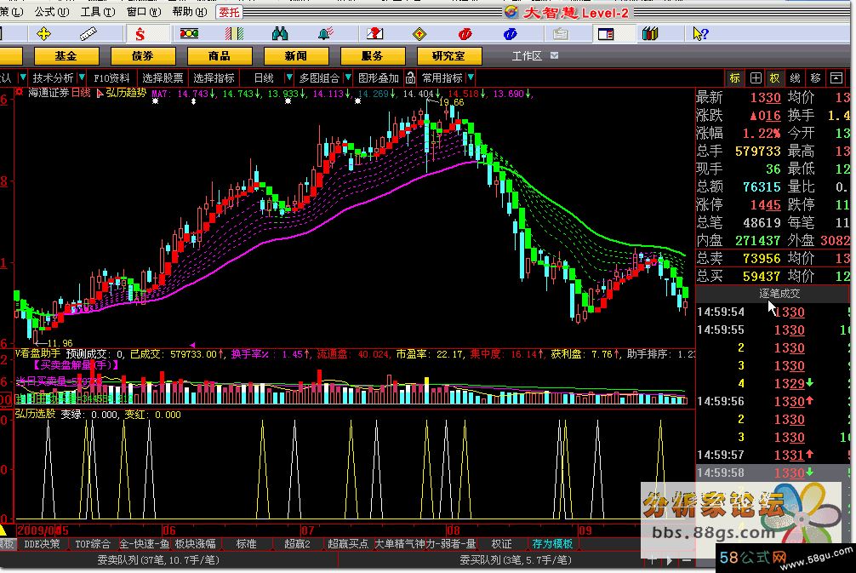Toggle the 线 button on chart toolbar
Viewport: 856px width, 573px height.
795,77
